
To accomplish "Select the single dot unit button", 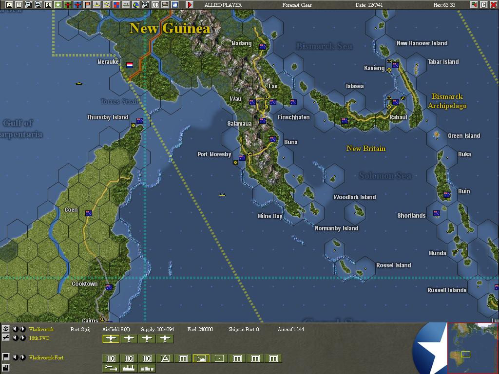I will 219,358.
